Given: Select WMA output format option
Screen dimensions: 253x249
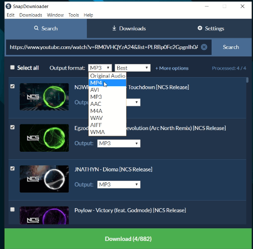Looking at the screenshot, I should tap(108, 132).
